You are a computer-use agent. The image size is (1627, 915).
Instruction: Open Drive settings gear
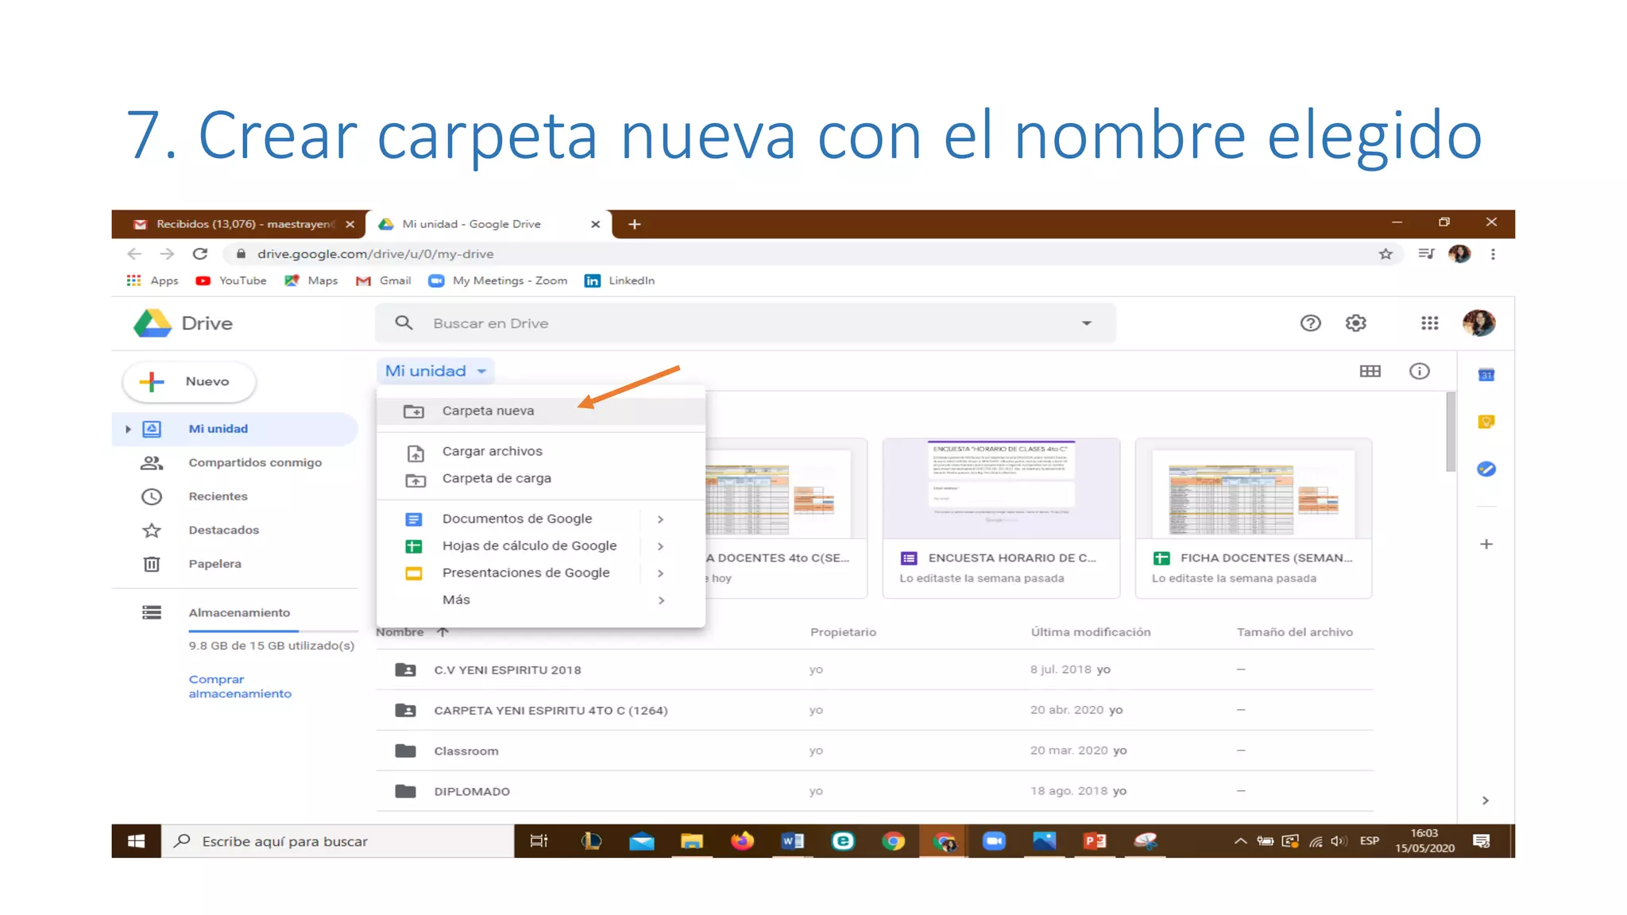[x=1355, y=323]
